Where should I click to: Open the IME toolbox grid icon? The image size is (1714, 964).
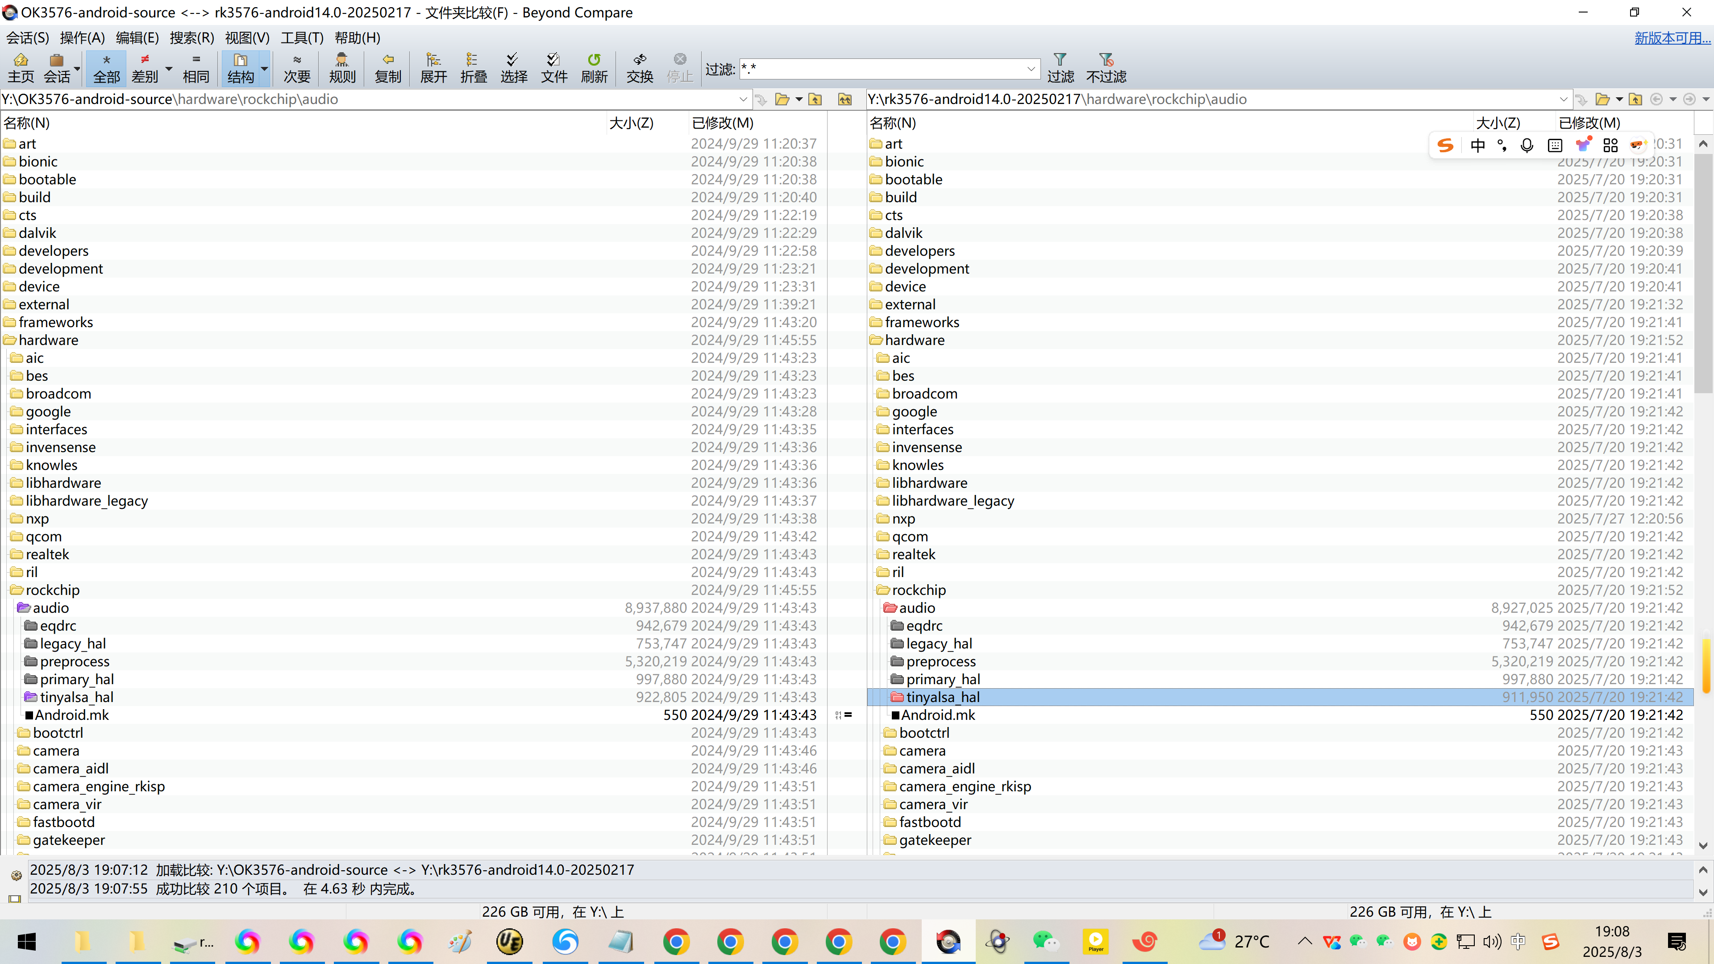click(1610, 145)
